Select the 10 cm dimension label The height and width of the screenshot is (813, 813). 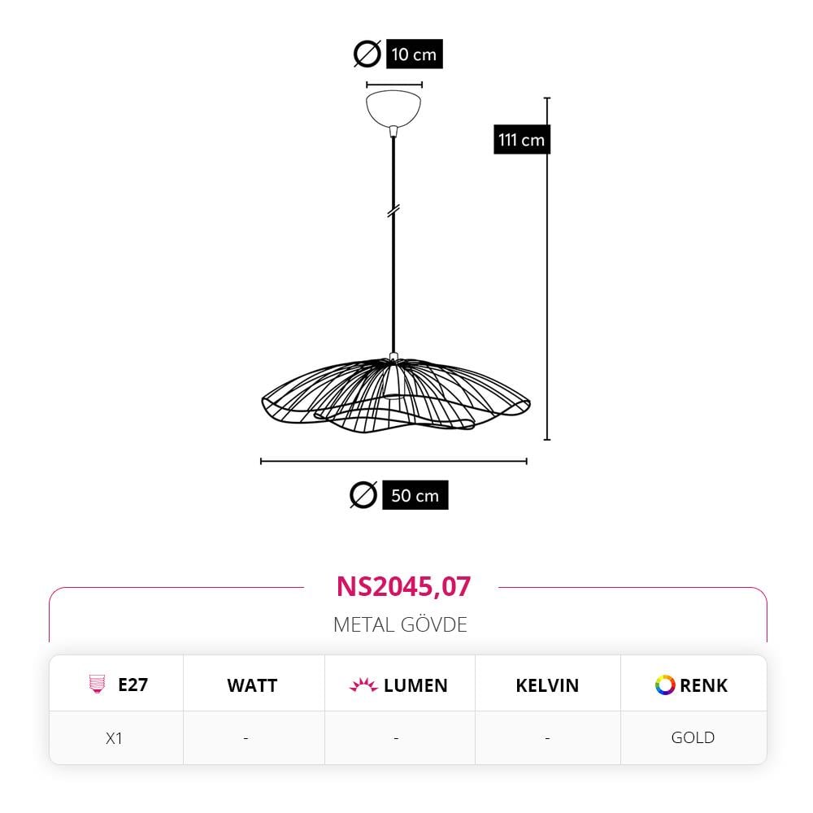click(x=415, y=54)
